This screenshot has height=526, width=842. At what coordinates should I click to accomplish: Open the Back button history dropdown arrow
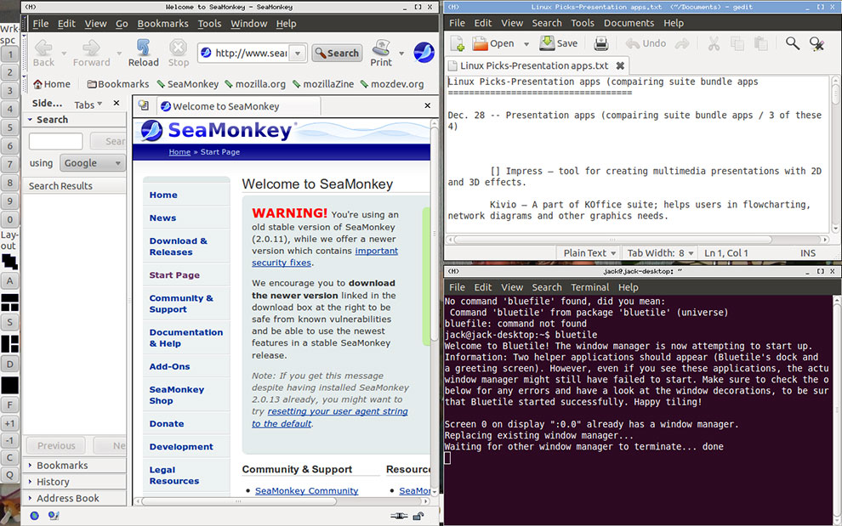[64, 54]
